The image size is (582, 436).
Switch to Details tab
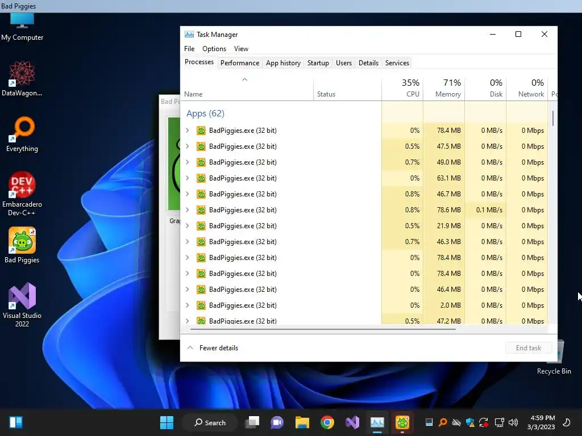(x=368, y=63)
